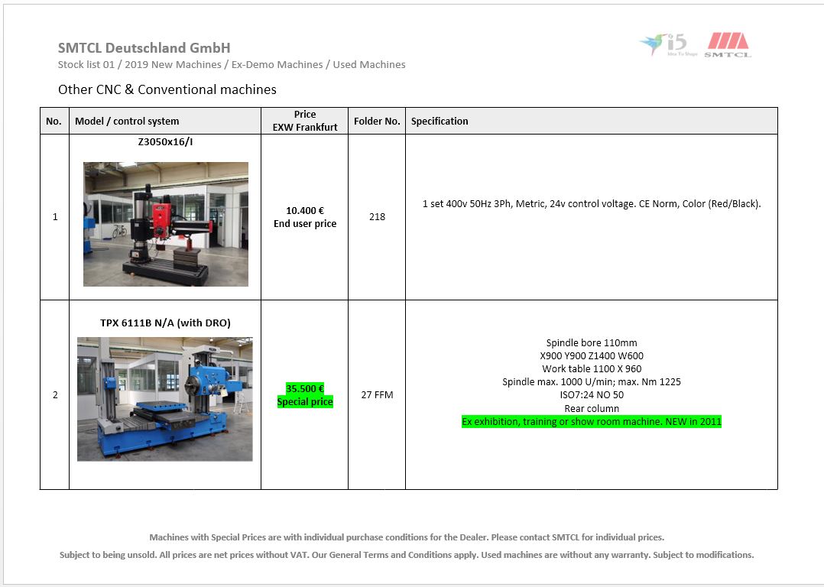The width and height of the screenshot is (824, 587).
Task: Click the 'Spindle max. 1000 U/min' line
Action: point(591,382)
